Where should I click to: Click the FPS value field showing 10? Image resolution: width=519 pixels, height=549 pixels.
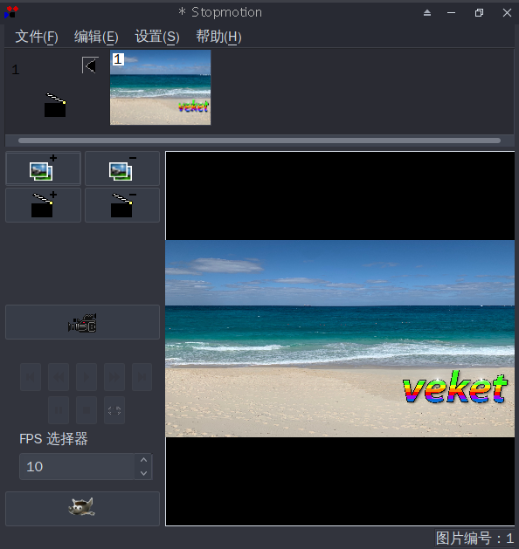point(77,467)
